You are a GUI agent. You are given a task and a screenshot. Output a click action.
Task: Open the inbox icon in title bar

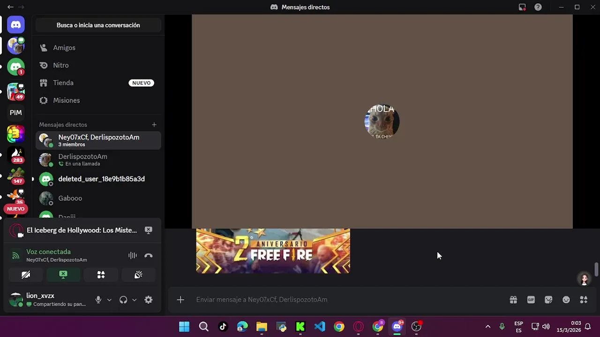(522, 7)
